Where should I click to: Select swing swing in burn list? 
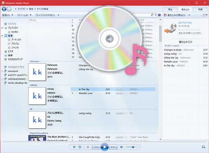(186, 54)
